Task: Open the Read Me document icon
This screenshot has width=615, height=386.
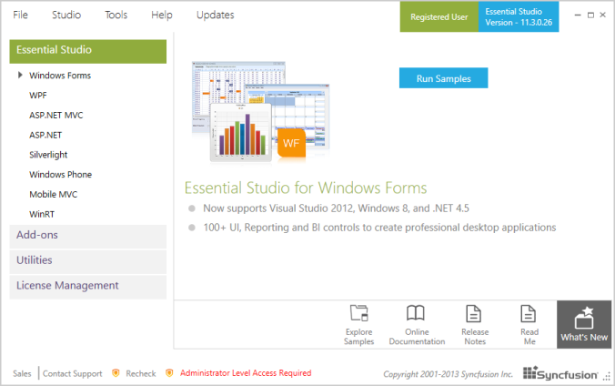Action: (x=529, y=314)
